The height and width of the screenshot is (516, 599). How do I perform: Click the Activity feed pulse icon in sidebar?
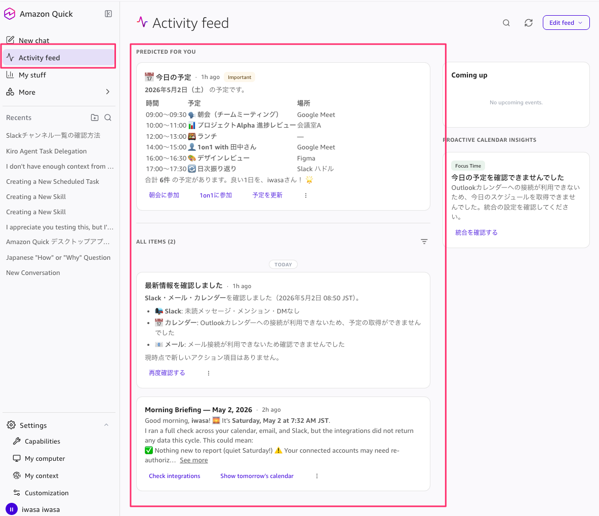tap(10, 58)
